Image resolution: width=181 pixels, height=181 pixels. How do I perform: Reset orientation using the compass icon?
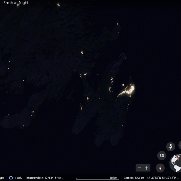pyautogui.click(x=160, y=168)
